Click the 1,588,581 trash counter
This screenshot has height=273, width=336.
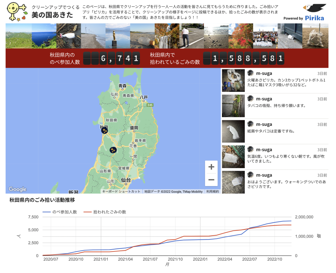coord(244,58)
